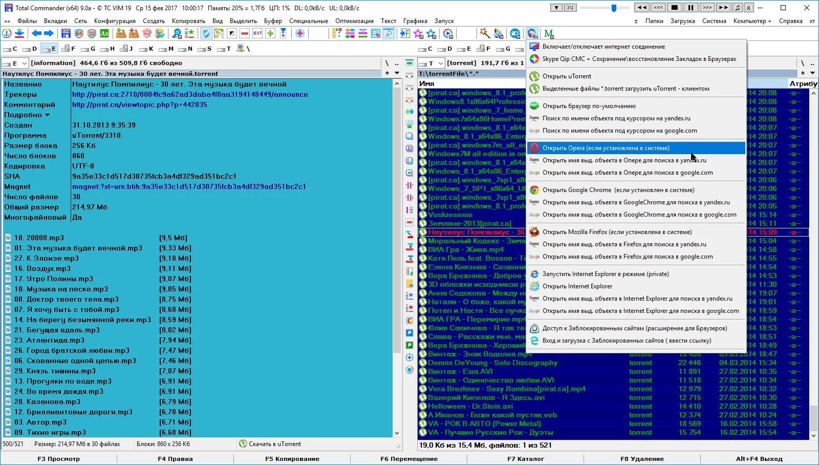Open the pirat.ca announce tracker link
Image resolution: width=819 pixels, height=465 pixels.
coord(190,94)
